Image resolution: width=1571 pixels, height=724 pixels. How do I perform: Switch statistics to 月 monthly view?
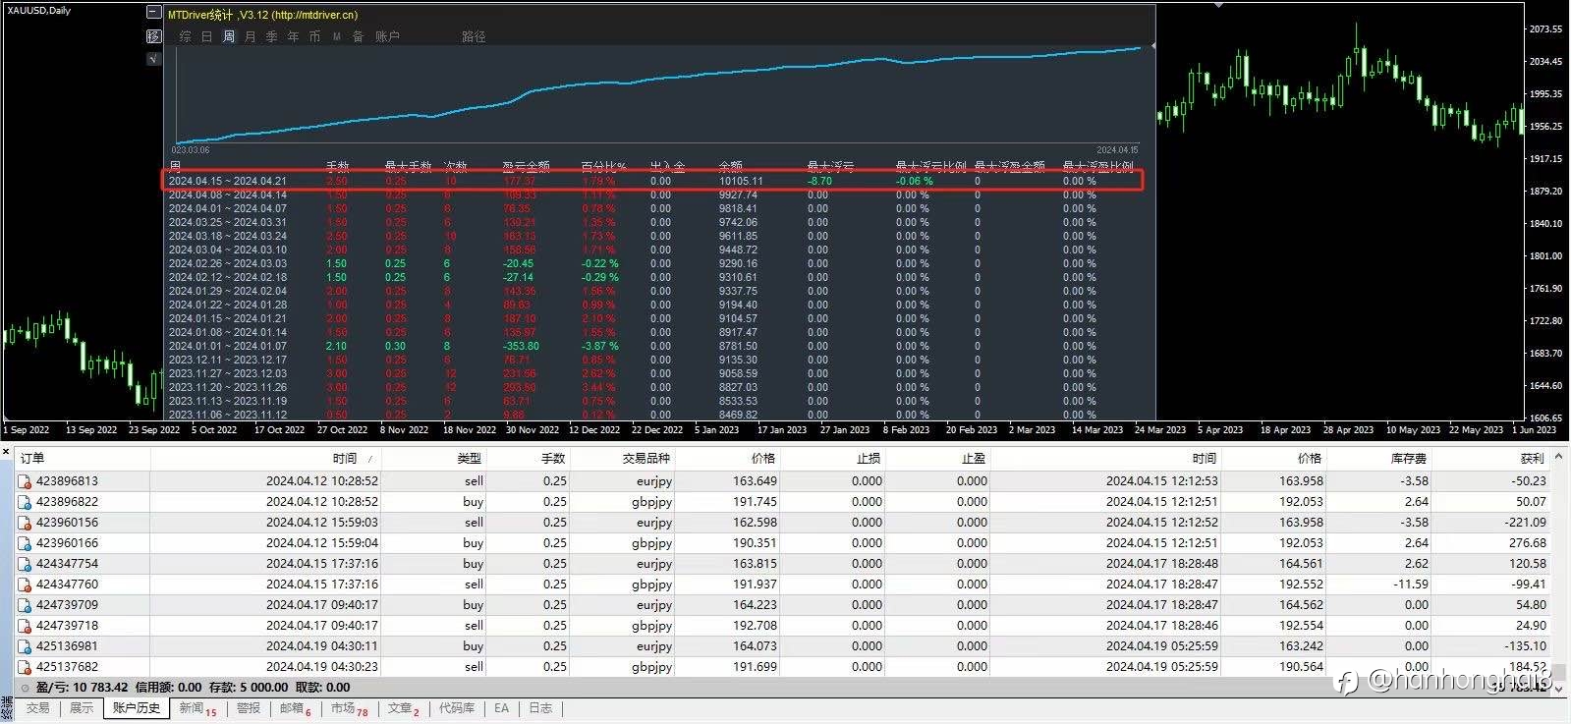pos(250,36)
